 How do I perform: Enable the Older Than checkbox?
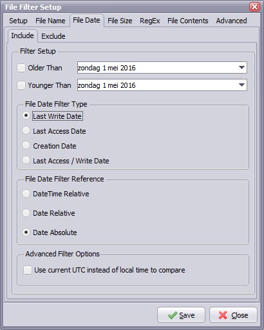click(21, 68)
